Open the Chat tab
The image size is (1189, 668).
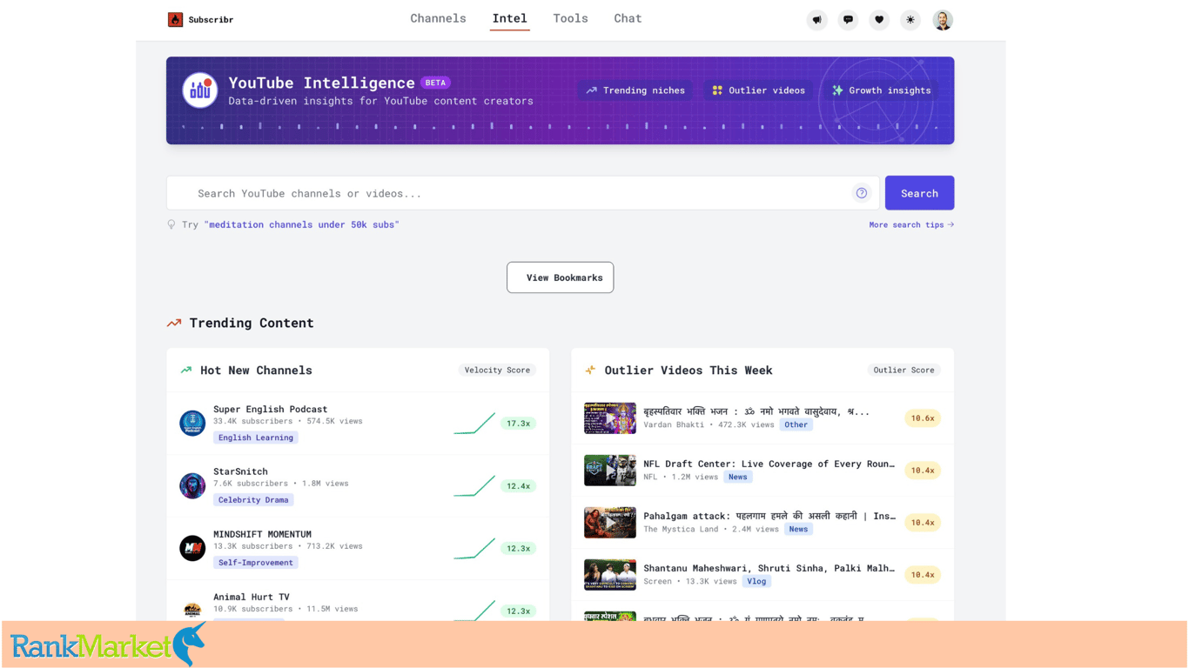pos(628,18)
